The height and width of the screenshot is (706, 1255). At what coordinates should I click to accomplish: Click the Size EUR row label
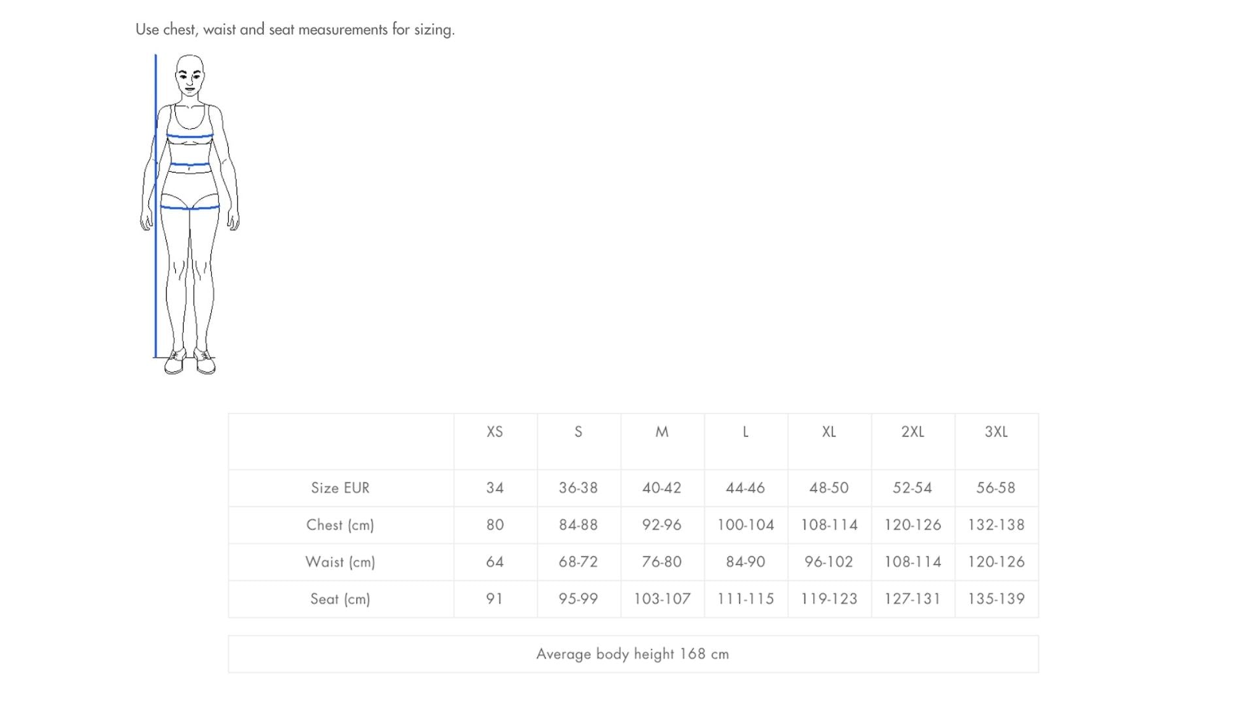340,488
